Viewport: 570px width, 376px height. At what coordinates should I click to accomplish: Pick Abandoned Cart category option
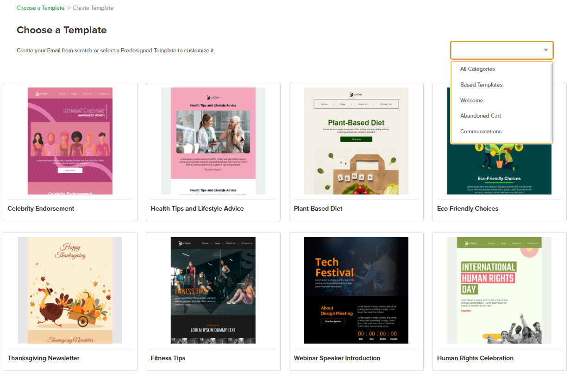481,116
